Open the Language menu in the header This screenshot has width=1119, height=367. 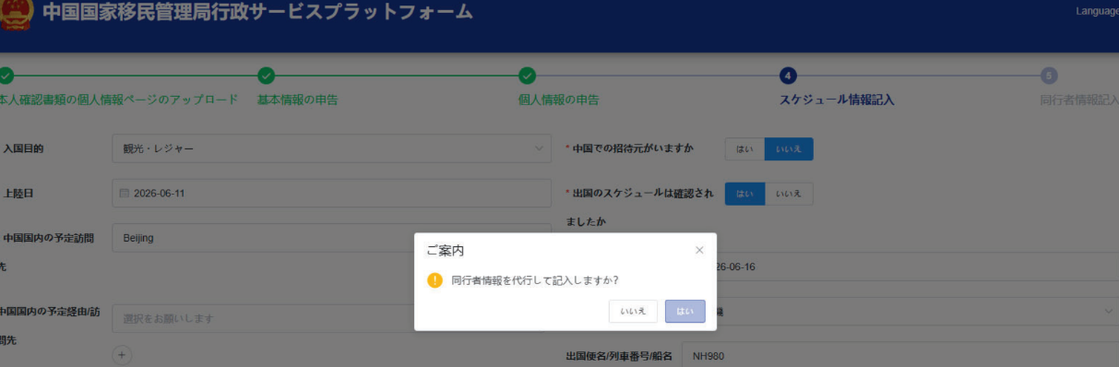[1097, 11]
